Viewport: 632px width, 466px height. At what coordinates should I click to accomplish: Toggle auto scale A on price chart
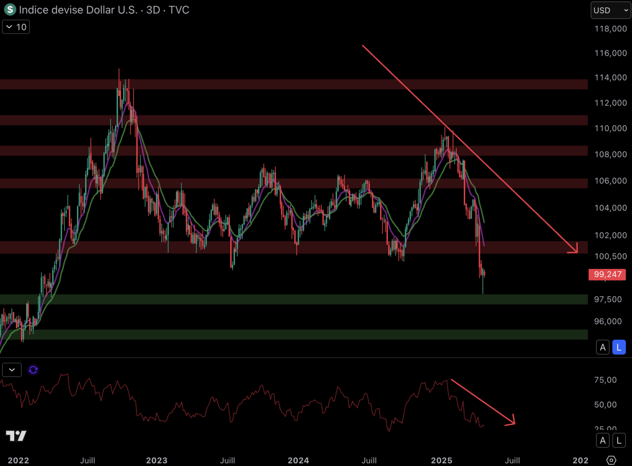coord(603,347)
